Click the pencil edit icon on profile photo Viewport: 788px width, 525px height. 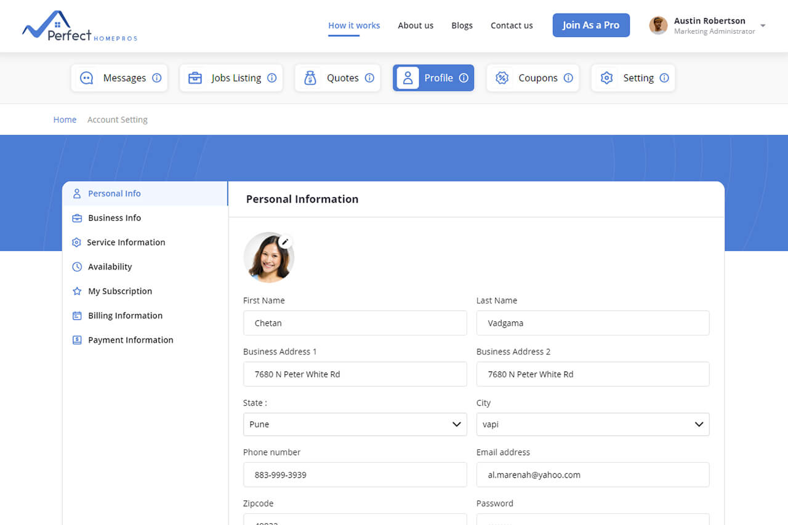(x=284, y=242)
